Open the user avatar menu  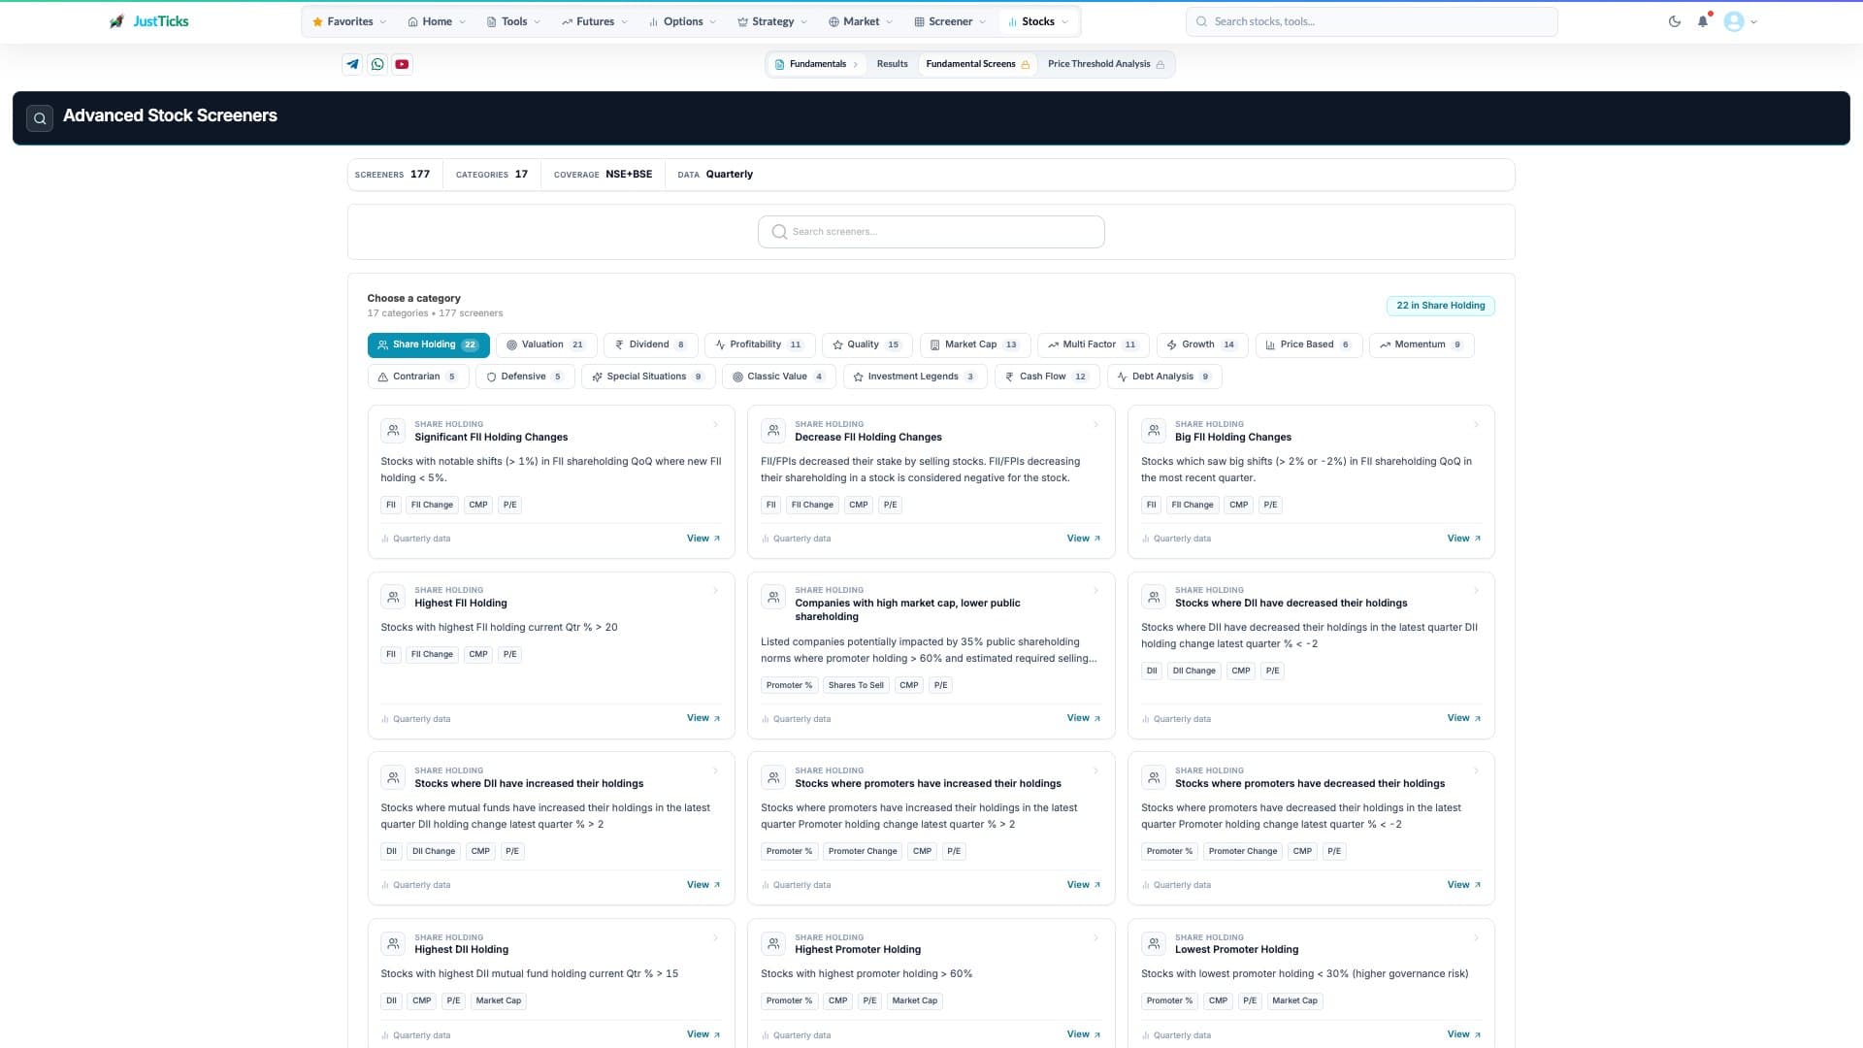(x=1741, y=21)
